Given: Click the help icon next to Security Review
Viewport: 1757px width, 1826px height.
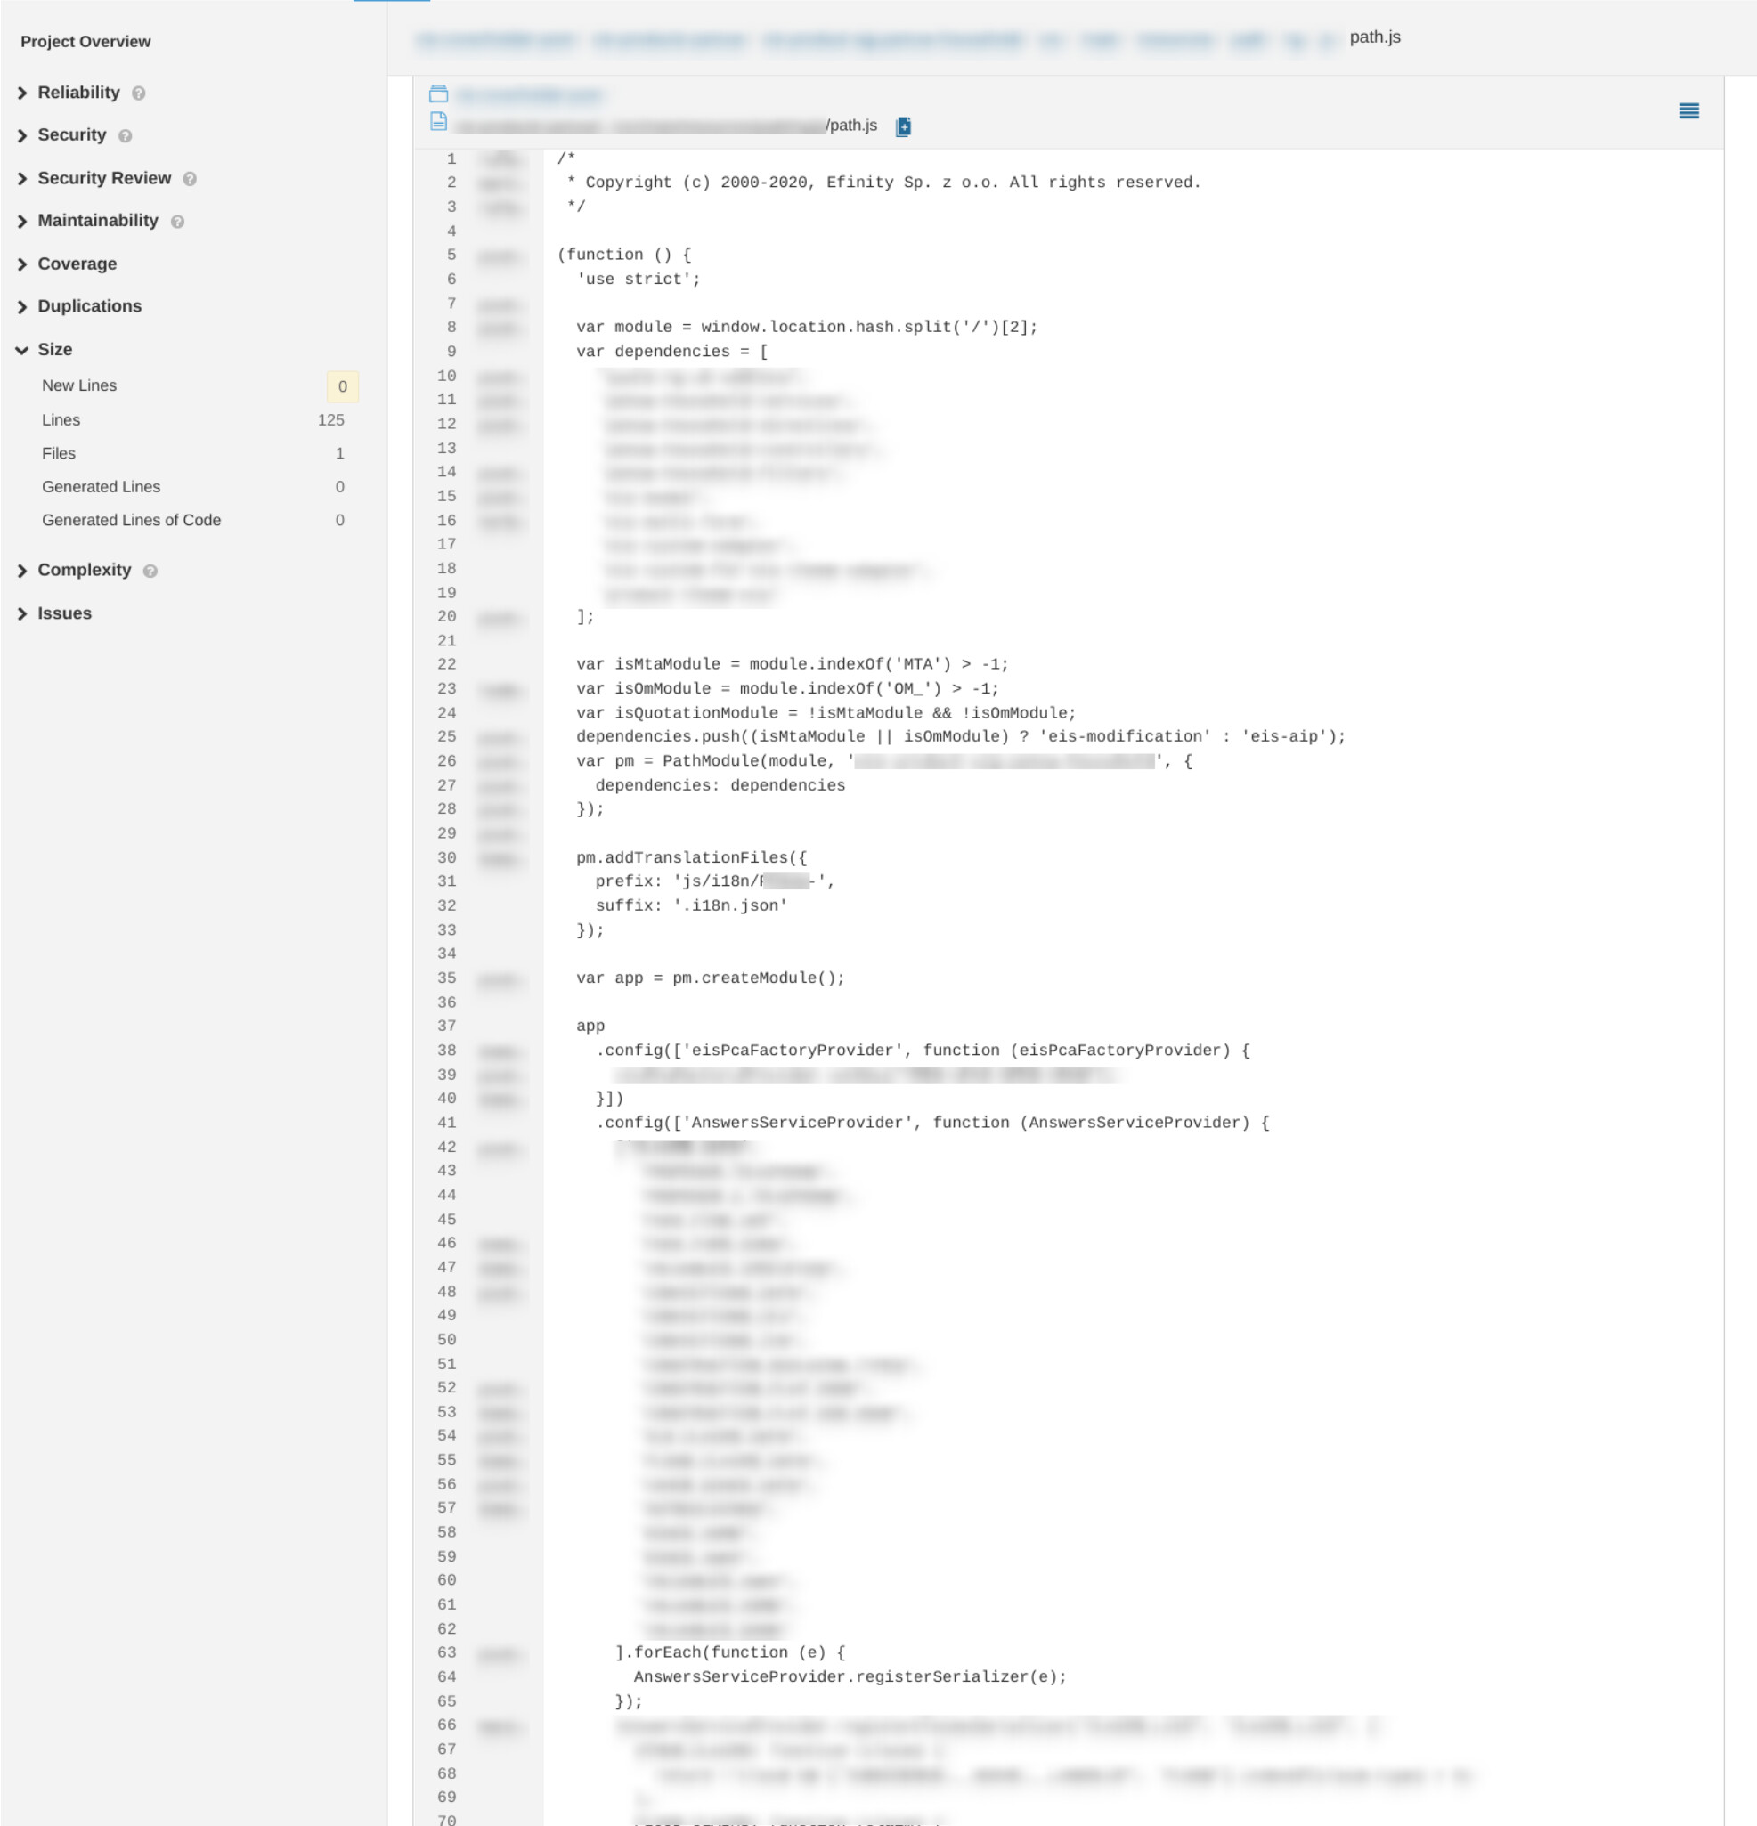Looking at the screenshot, I should [189, 179].
